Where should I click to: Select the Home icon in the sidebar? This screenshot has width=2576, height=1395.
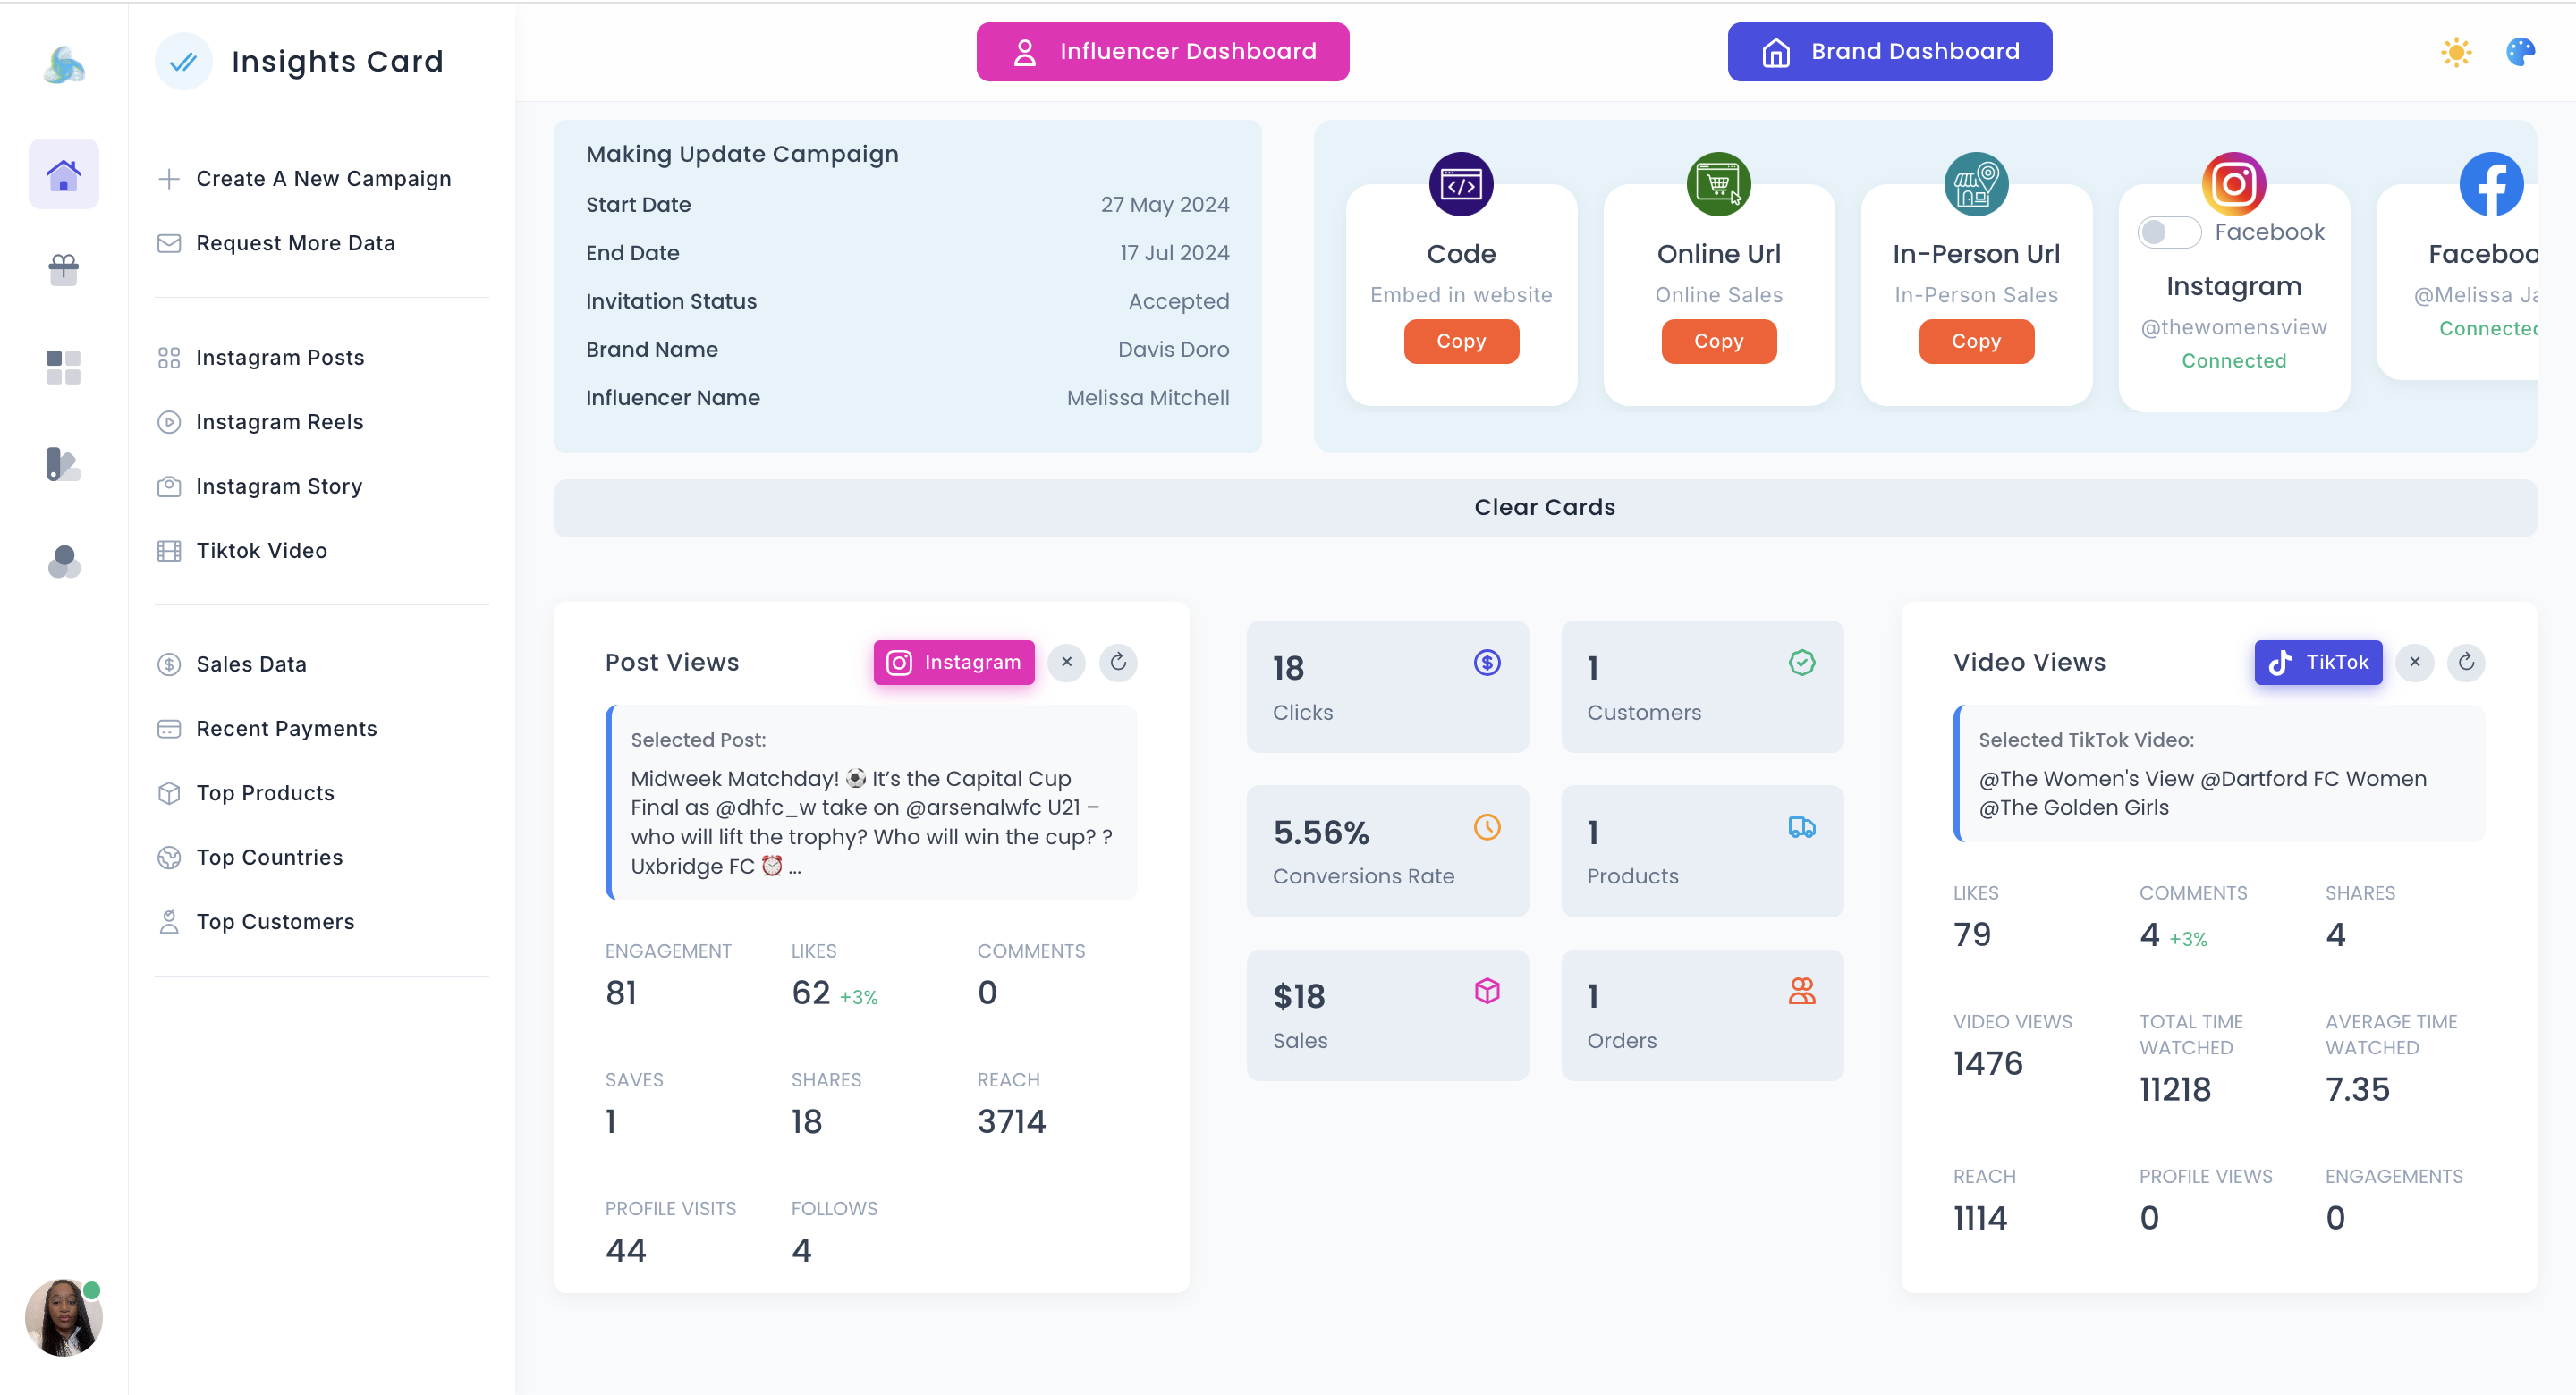tap(63, 173)
